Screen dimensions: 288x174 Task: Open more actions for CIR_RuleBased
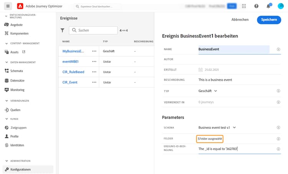(94, 72)
